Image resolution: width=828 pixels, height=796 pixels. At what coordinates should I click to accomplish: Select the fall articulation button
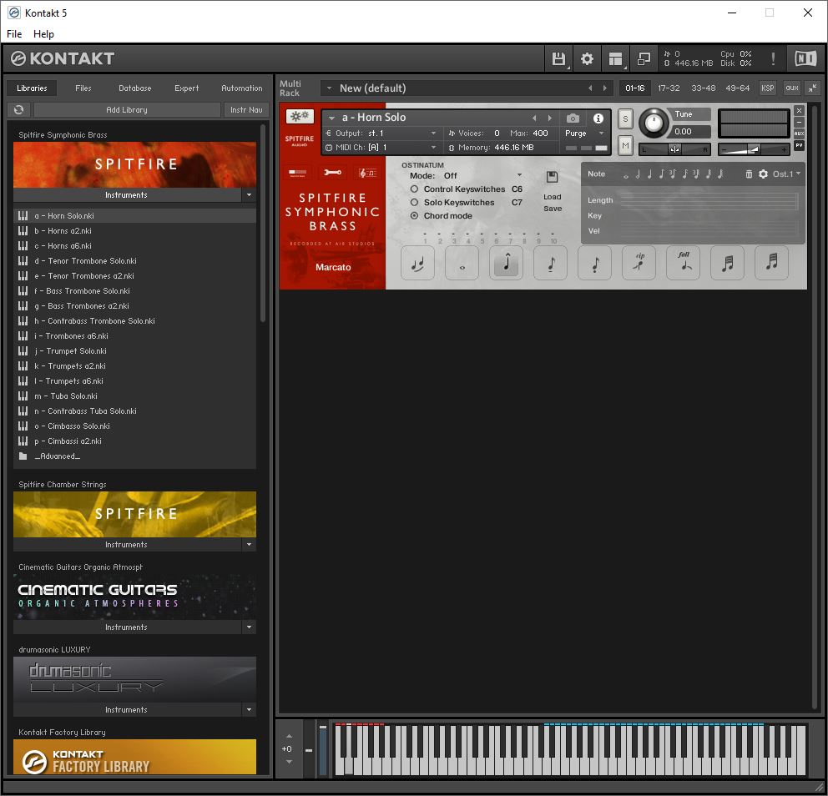pos(684,263)
